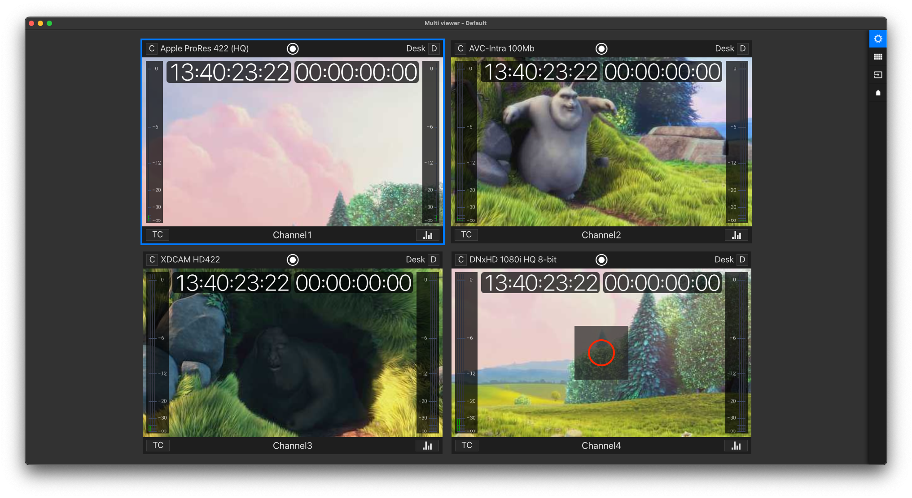
Task: Click right audio level meter on Channel2
Action: [737, 142]
